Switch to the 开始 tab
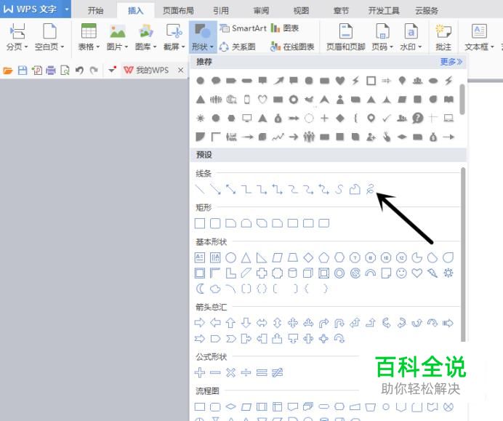The width and height of the screenshot is (503, 421). 96,11
